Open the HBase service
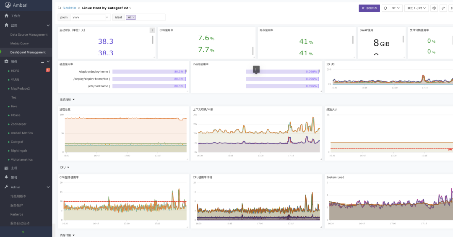This screenshot has width=453, height=237. point(16,115)
